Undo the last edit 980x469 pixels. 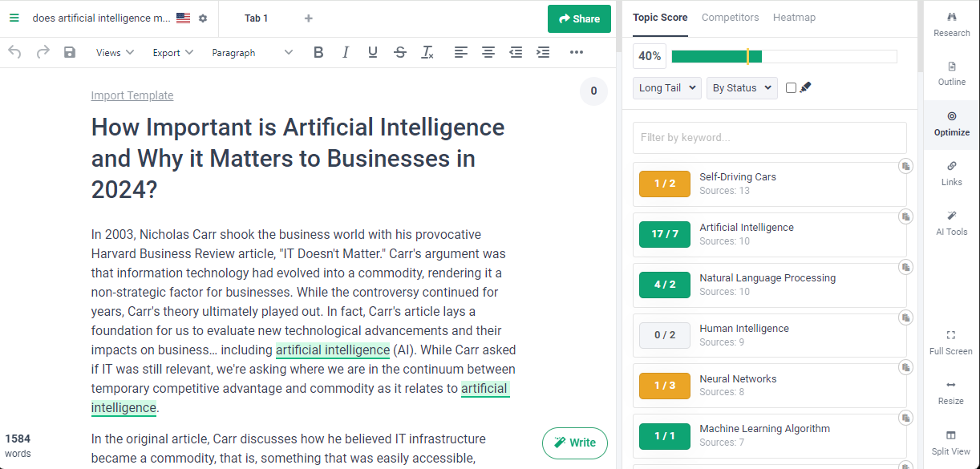point(15,52)
